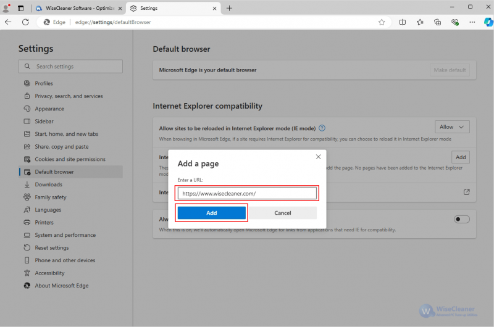The image size is (494, 327).
Task: Open Profiles settings
Action: click(x=70, y=83)
